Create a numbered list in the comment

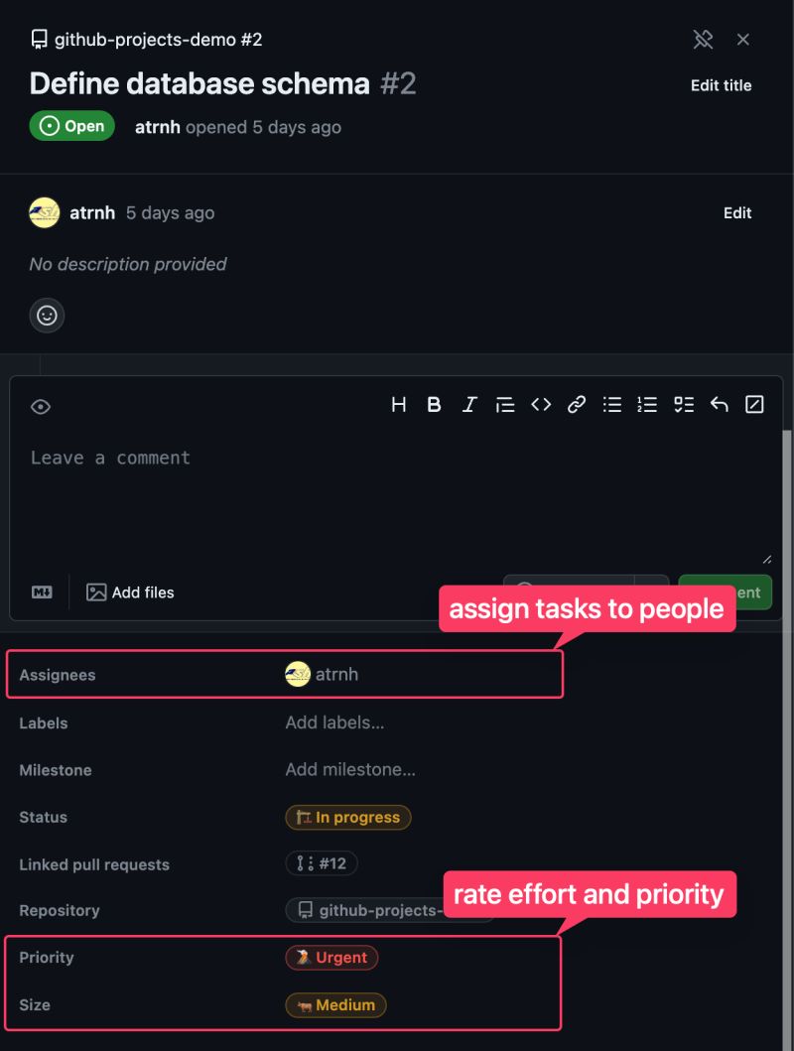tap(647, 404)
